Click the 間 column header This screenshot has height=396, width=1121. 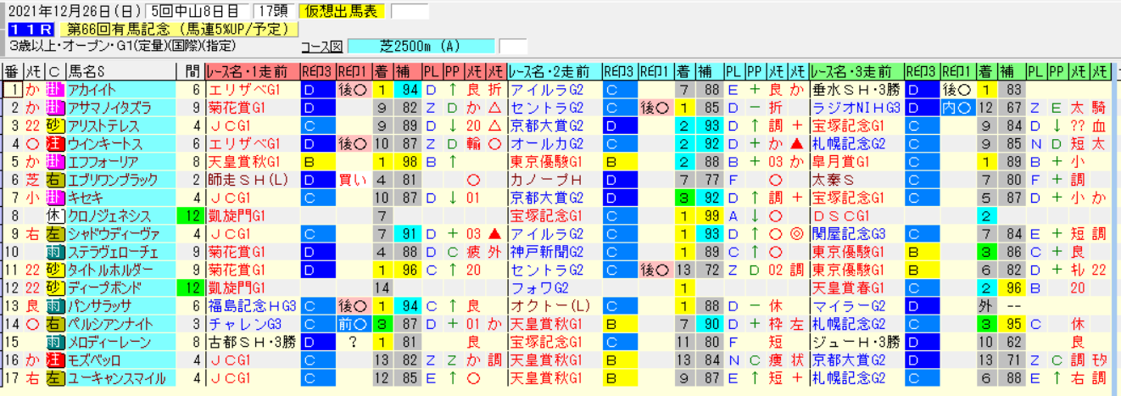pos(192,72)
